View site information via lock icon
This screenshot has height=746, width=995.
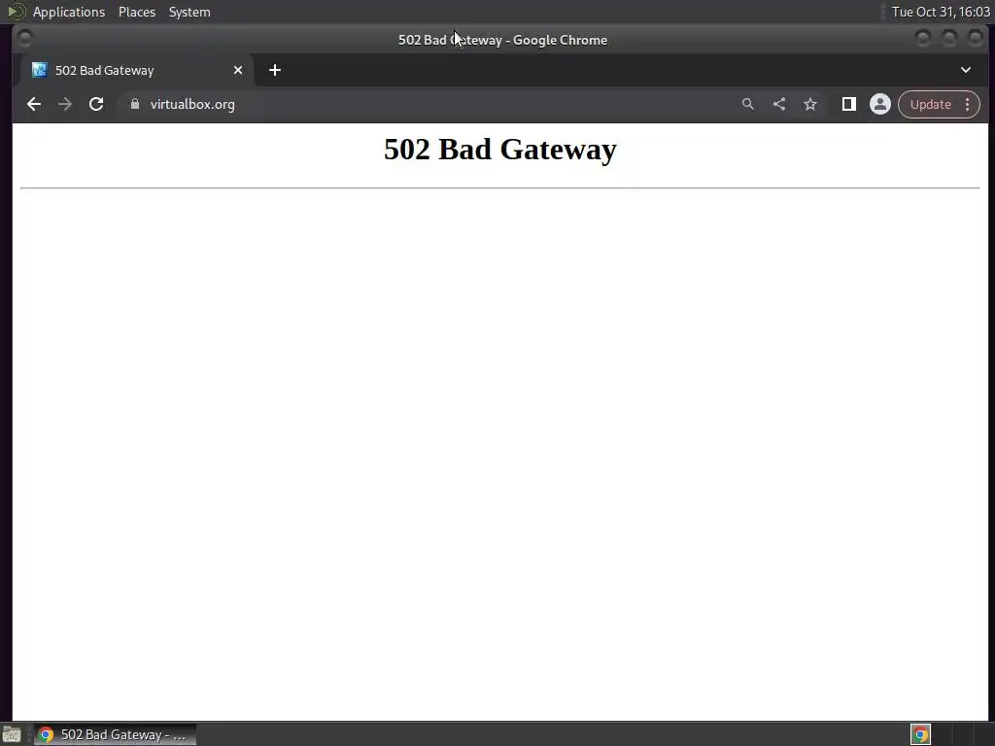pyautogui.click(x=134, y=104)
